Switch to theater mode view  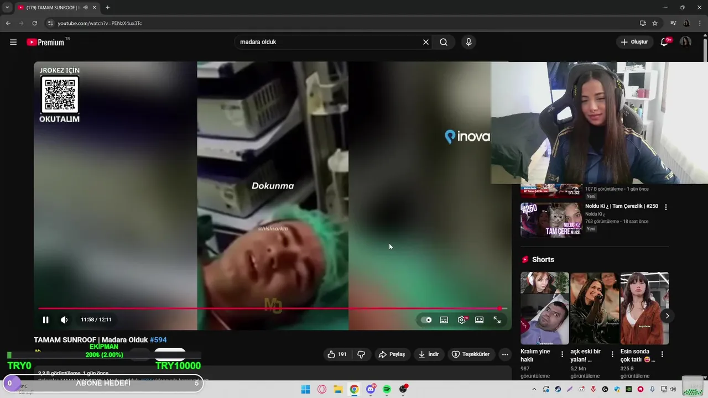480,320
